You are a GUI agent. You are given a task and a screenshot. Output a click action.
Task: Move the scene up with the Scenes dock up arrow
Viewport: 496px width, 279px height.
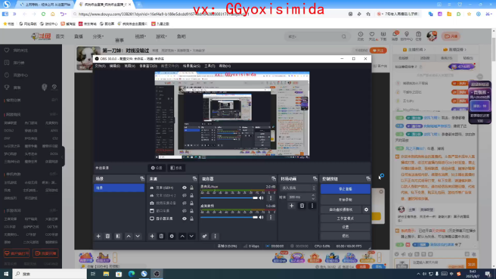click(x=128, y=236)
